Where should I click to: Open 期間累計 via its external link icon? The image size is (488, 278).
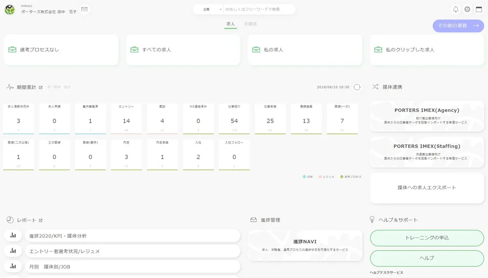41,87
